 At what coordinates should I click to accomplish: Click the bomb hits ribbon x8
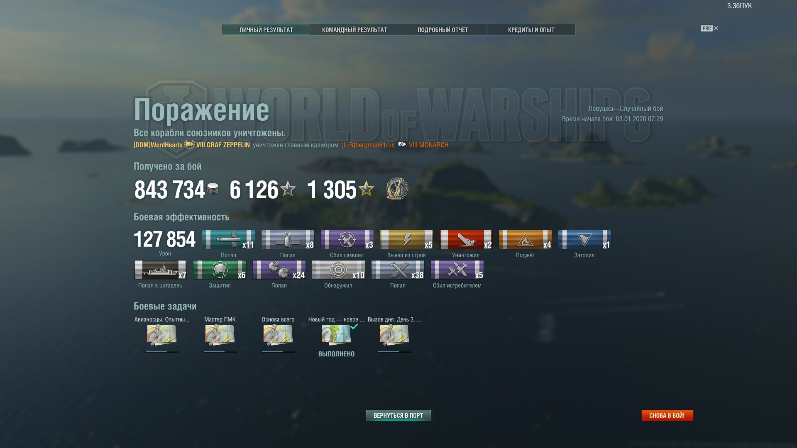coord(288,240)
